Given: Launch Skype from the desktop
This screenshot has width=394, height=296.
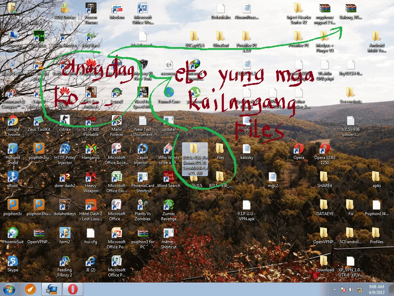Looking at the screenshot, I should point(13,264).
